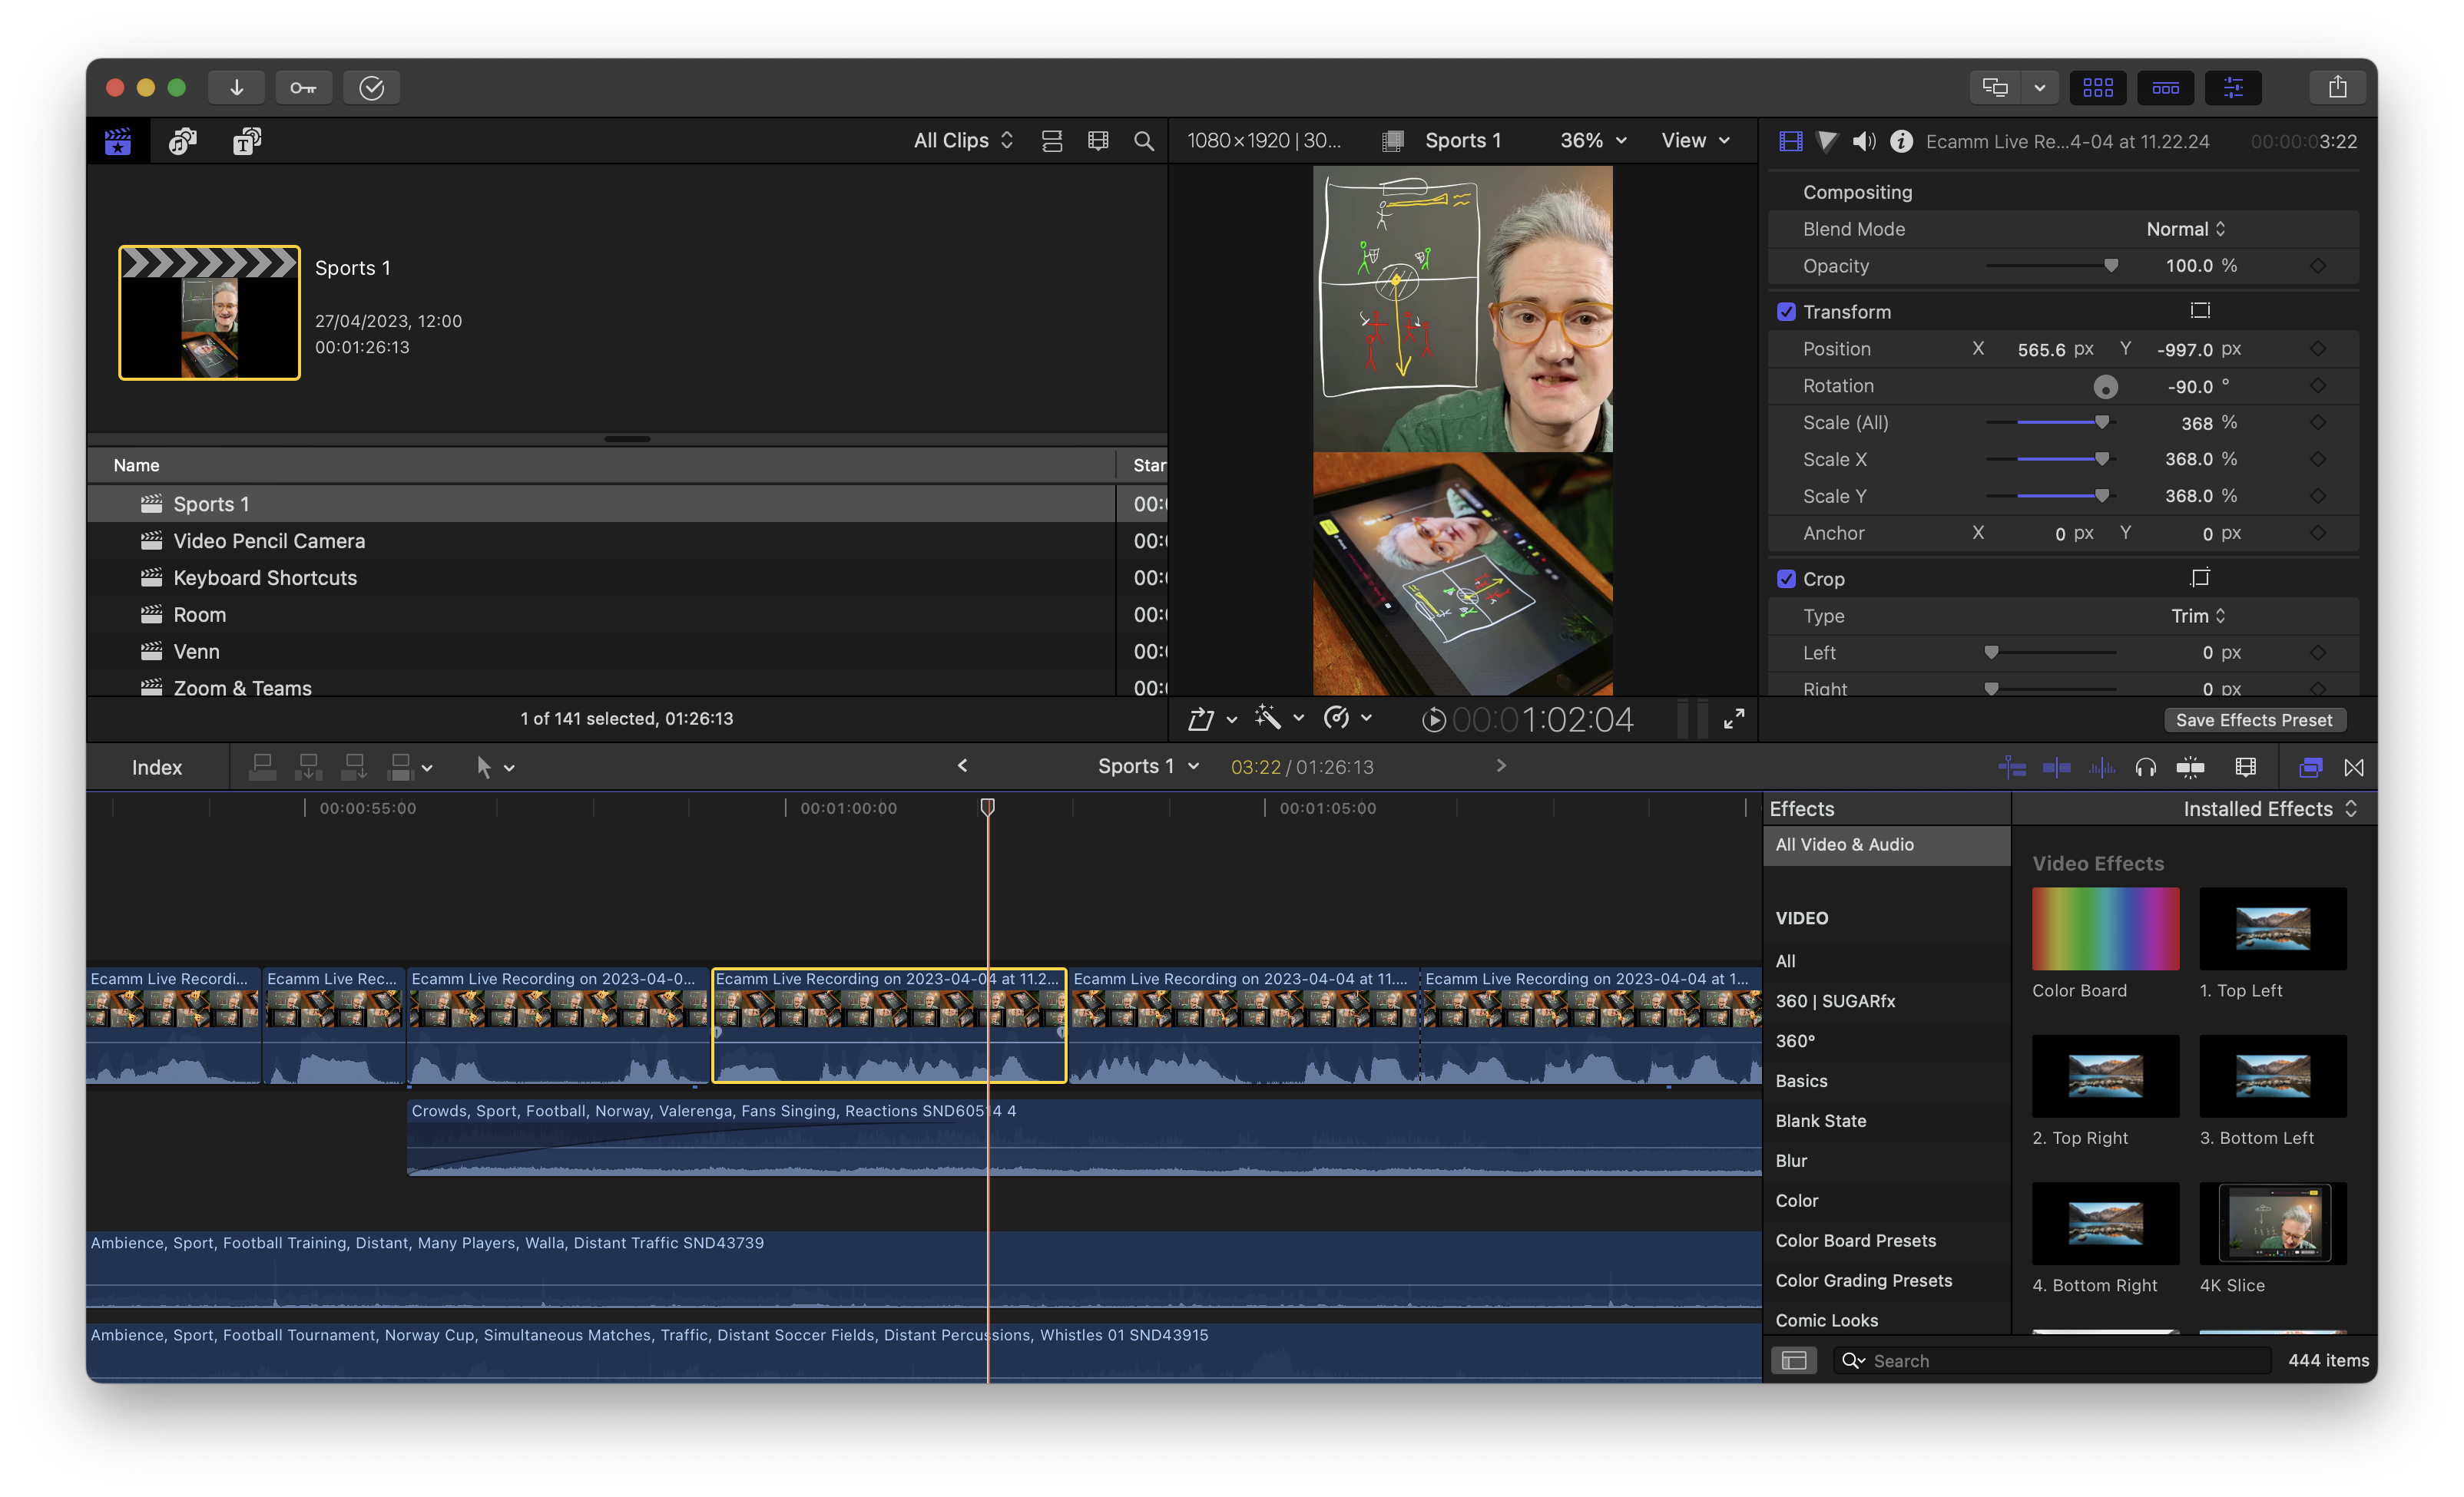Open the Blend Mode Normal dropdown
The image size is (2464, 1497).
2185,229
